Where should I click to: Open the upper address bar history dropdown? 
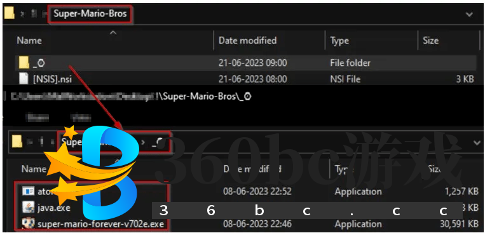469,14
